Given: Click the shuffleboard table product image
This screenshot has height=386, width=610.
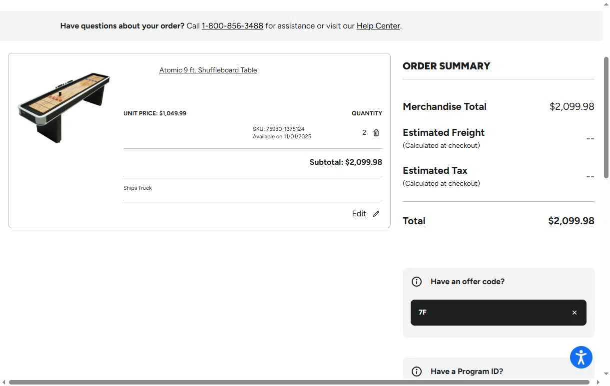Looking at the screenshot, I should [64, 107].
